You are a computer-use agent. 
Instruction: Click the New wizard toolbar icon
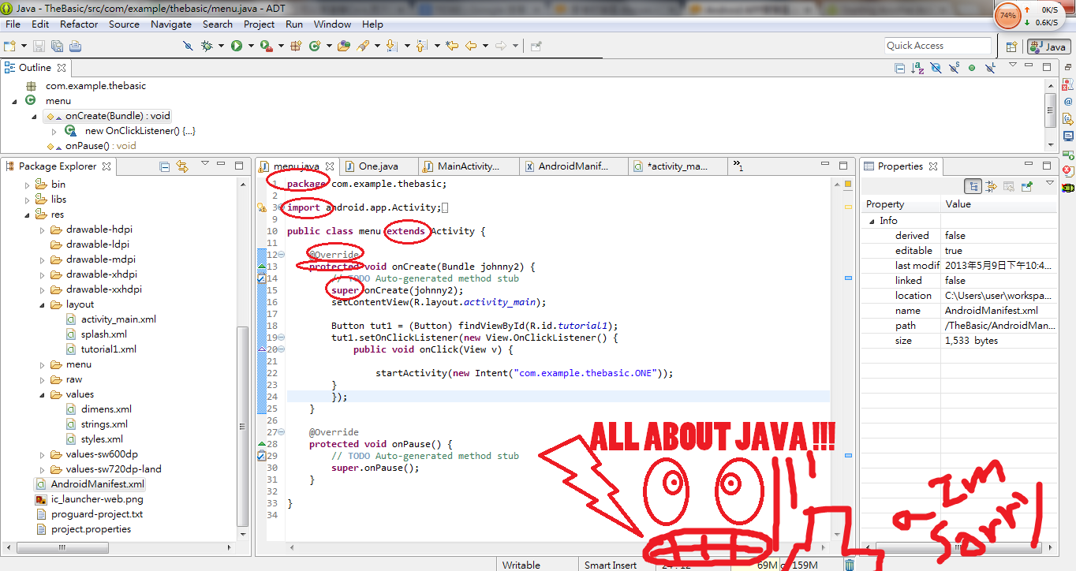[9, 46]
